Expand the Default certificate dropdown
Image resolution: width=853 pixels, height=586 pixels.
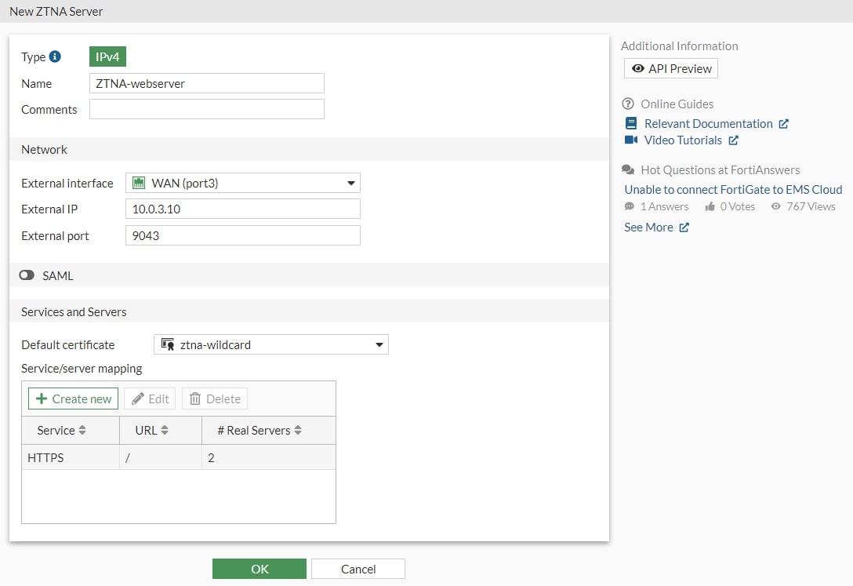pos(270,344)
